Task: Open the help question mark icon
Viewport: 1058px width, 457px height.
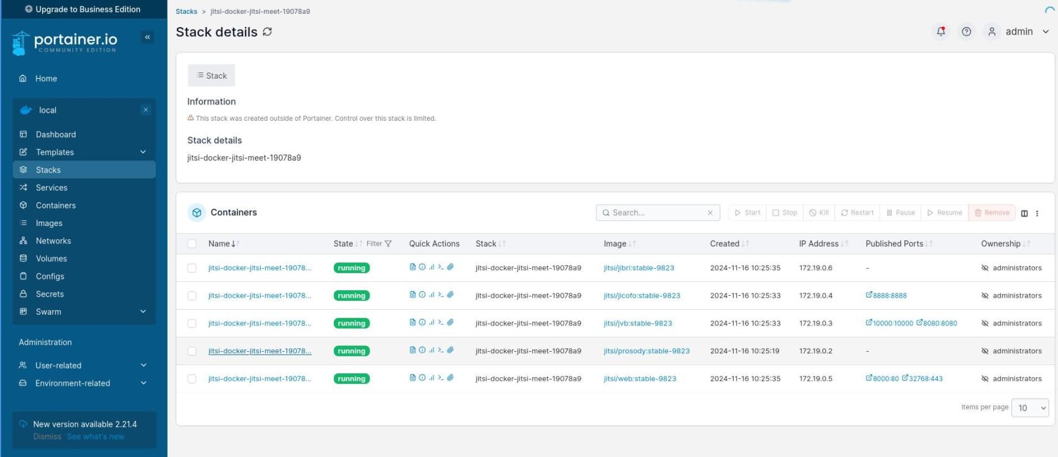Action: (966, 31)
